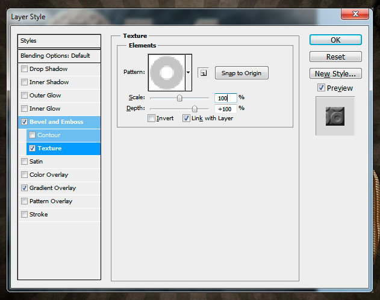Enable the Stroke checkbox
Image resolution: width=380 pixels, height=300 pixels.
click(x=25, y=215)
